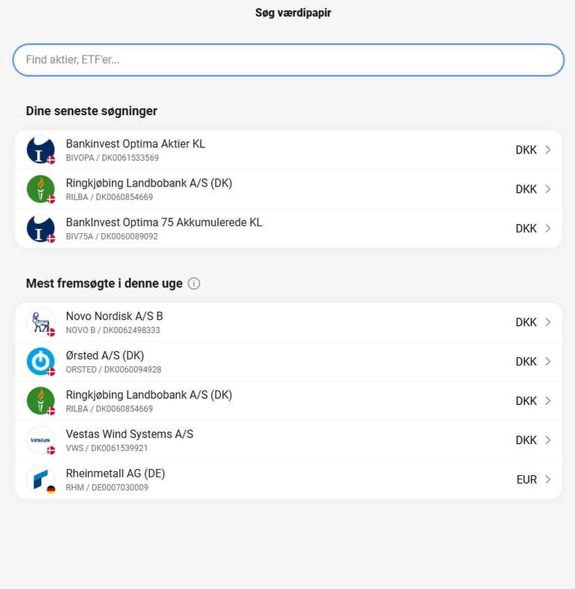The height and width of the screenshot is (589, 575).
Task: Click EUR currency label on Rheinmetall row
Action: [526, 479]
